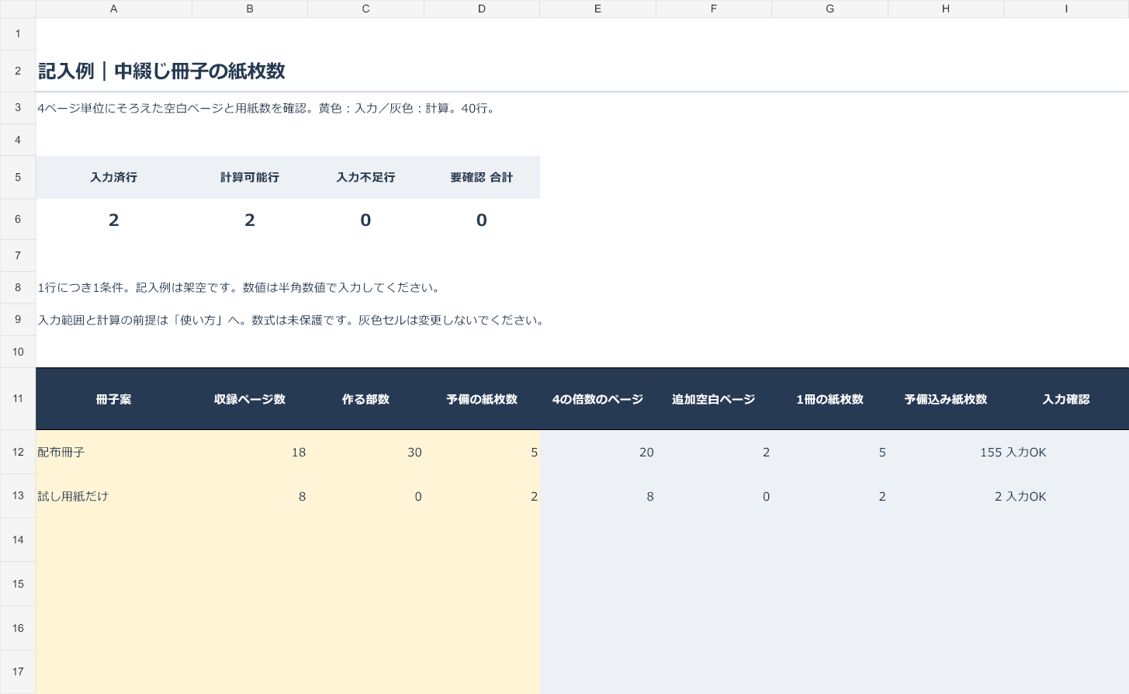This screenshot has width=1129, height=694.
Task: Select the 予備込み紙枚数 table header
Action: 946,400
